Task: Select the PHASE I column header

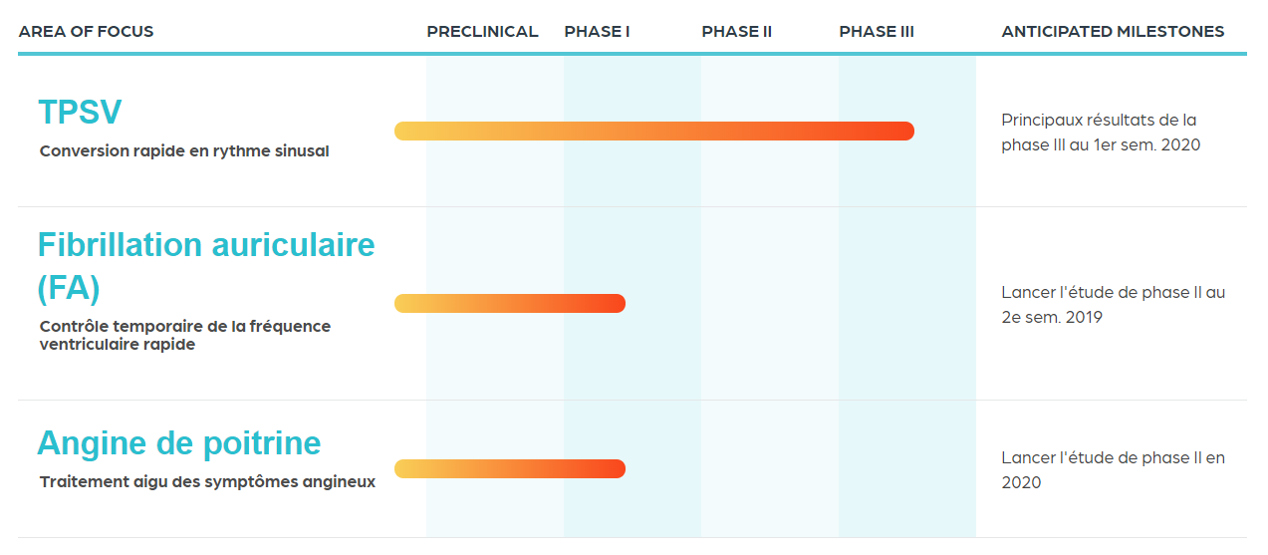Action: pos(597,31)
